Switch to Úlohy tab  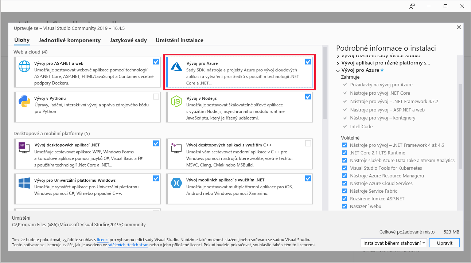pos(22,40)
